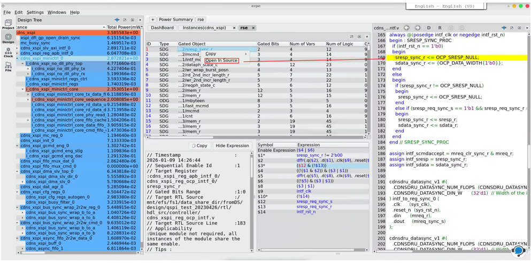Screen dimensions: 531x263
Task: Sort table by Total Power column header
Action: [124, 27]
